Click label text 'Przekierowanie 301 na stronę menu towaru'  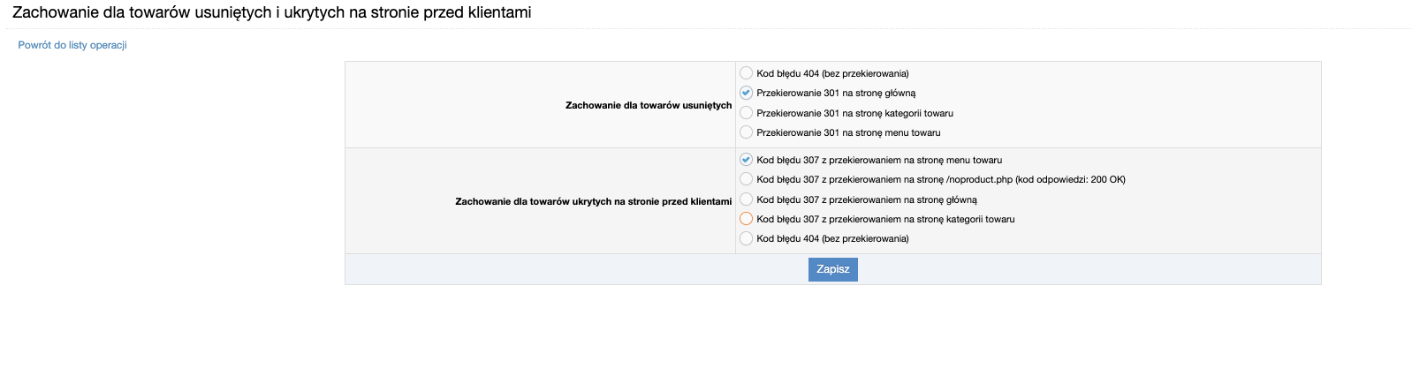coord(848,132)
